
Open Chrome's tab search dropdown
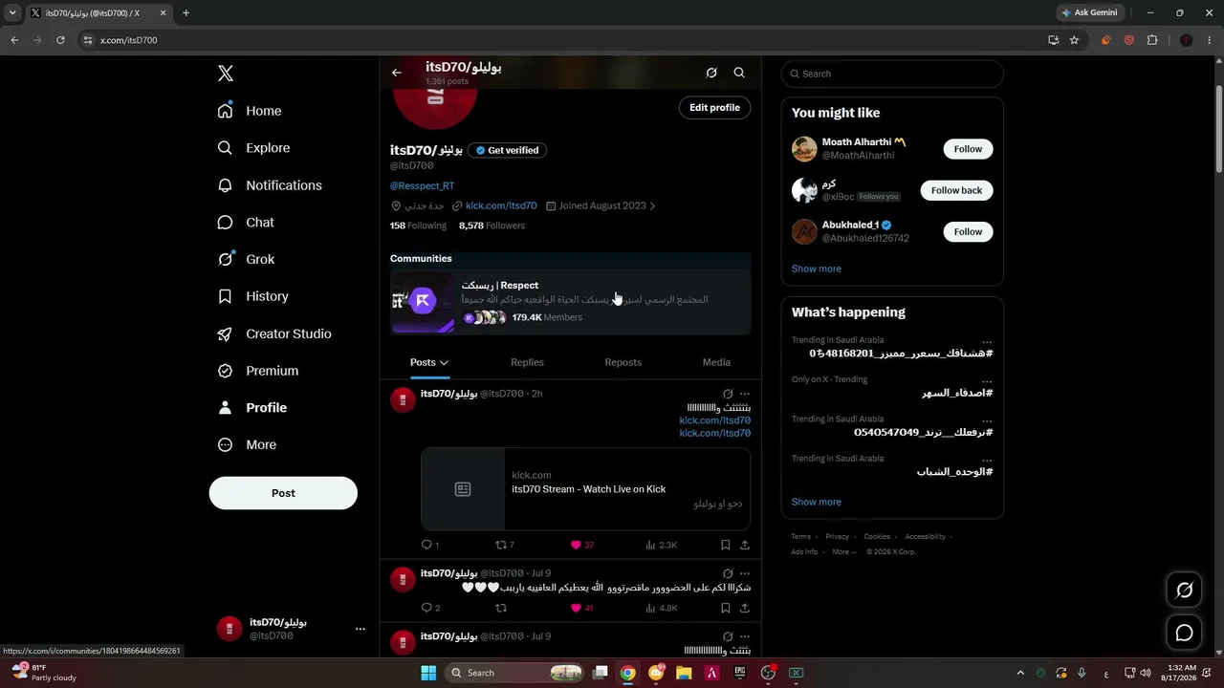(12, 13)
